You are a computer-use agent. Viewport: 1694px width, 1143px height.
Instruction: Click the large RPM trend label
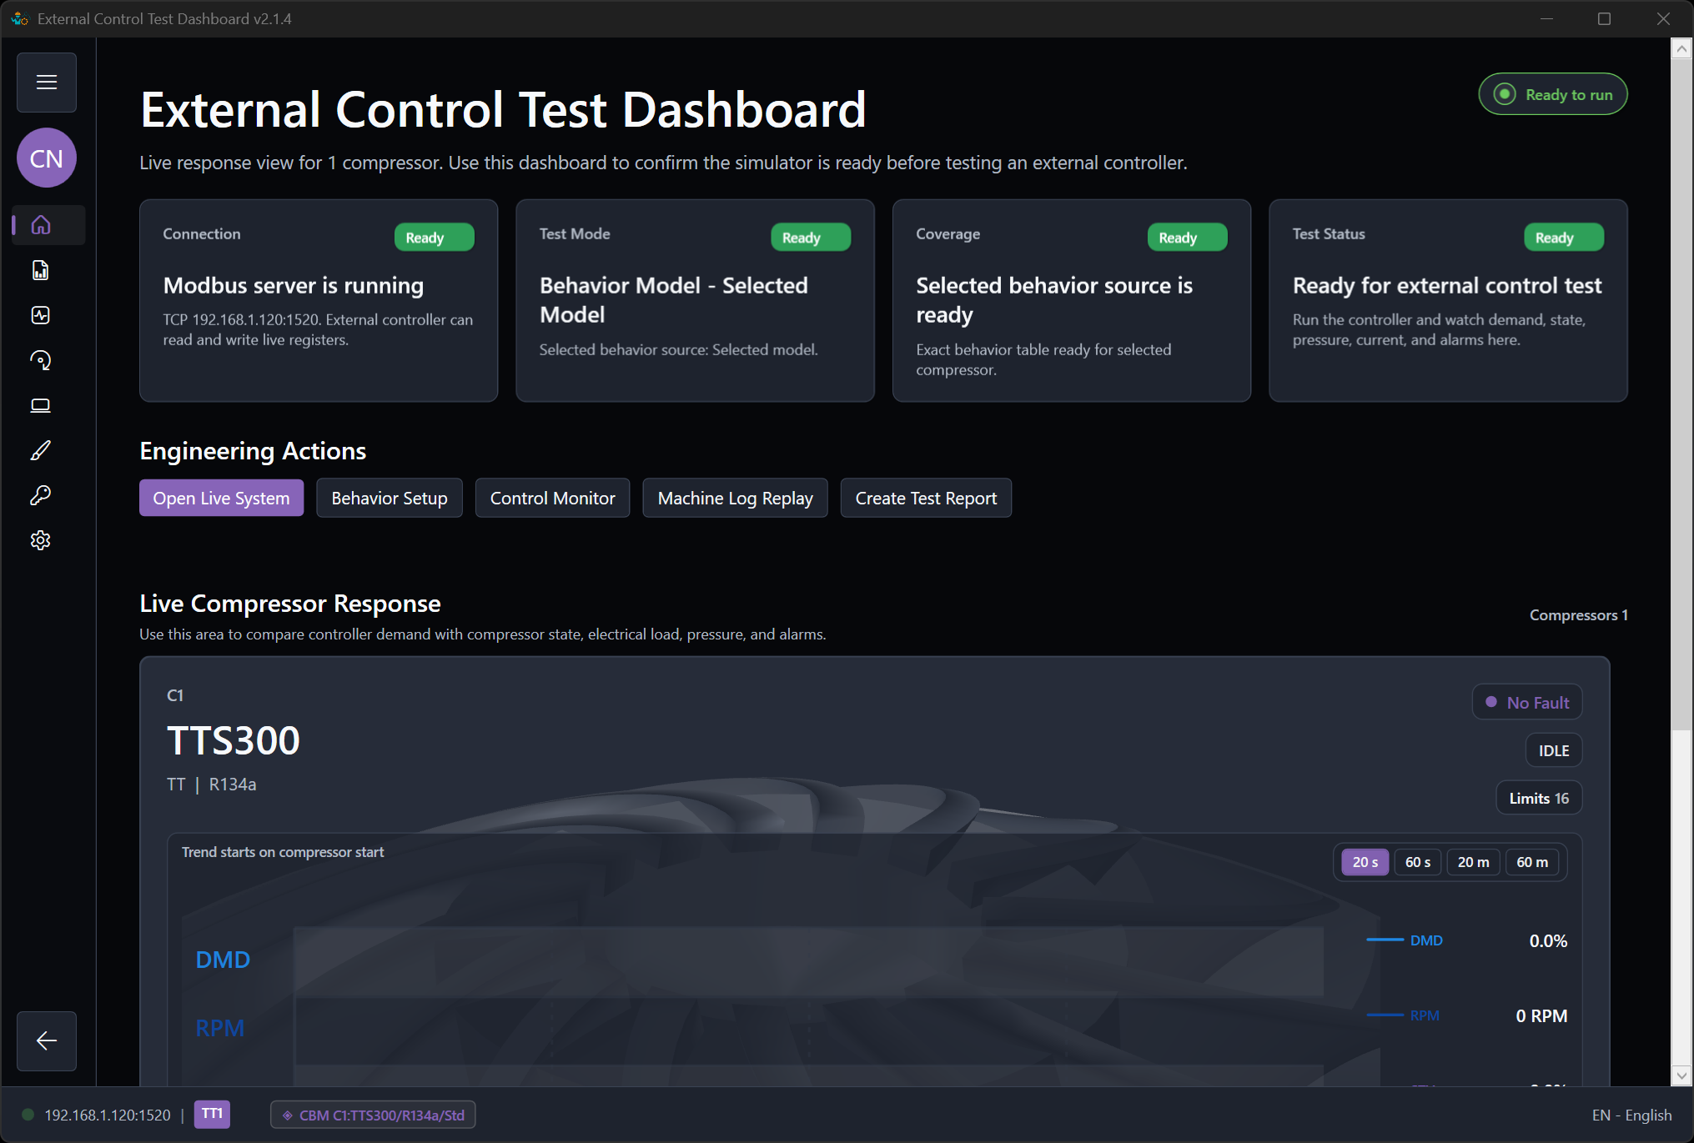[x=220, y=1028]
